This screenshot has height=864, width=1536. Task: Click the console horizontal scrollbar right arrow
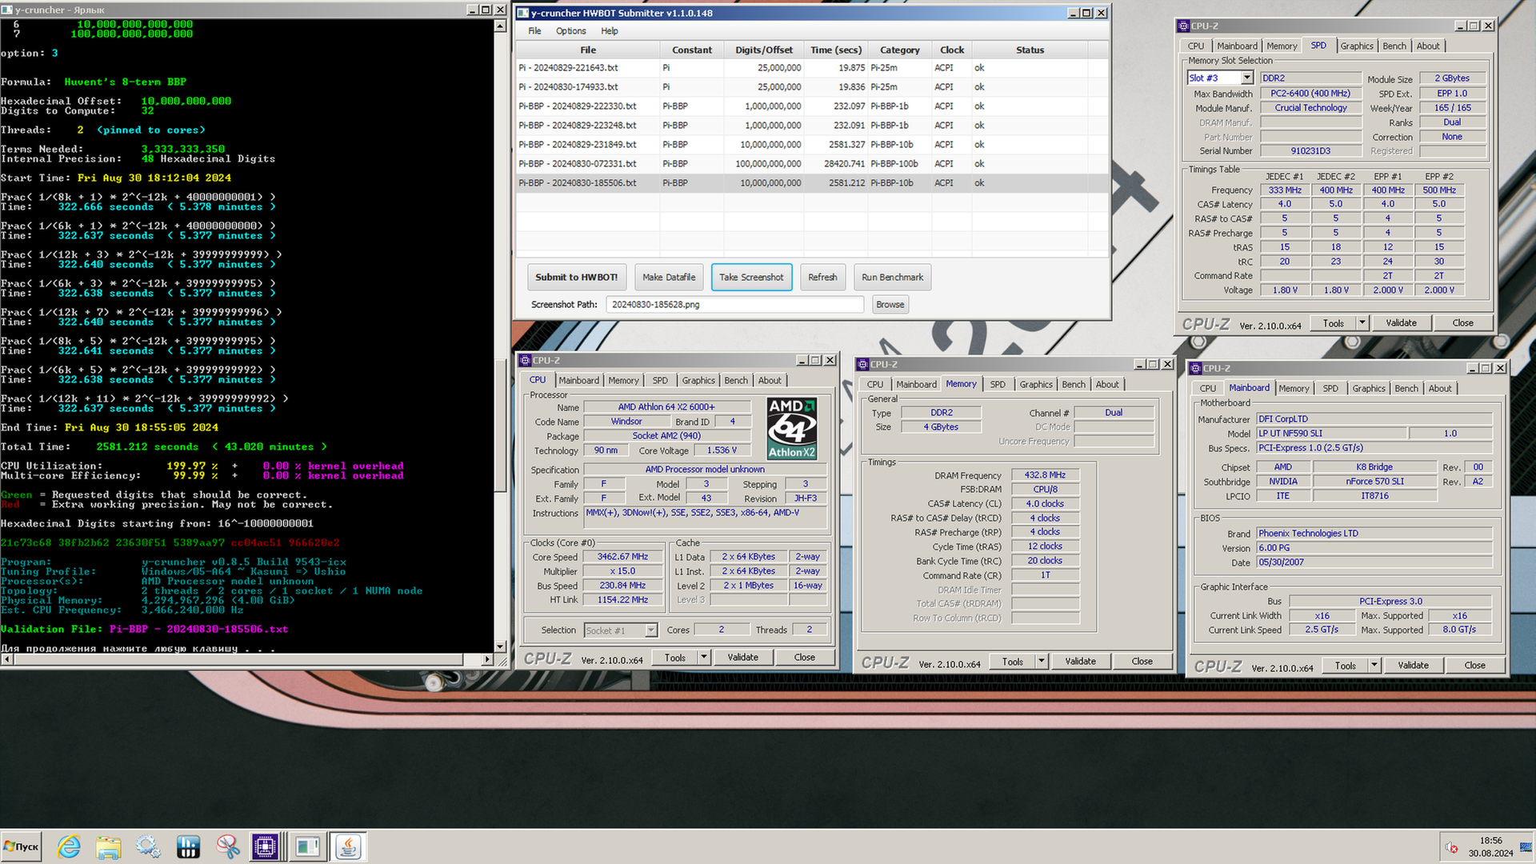(x=487, y=660)
